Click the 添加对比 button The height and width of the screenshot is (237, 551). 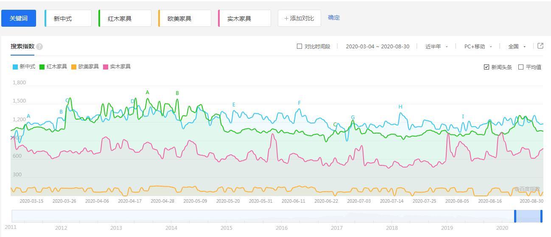[299, 18]
